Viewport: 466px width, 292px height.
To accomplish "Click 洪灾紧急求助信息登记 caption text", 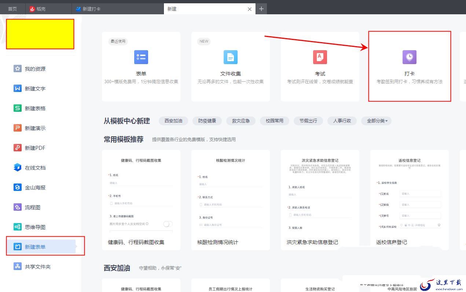I will 312,242.
